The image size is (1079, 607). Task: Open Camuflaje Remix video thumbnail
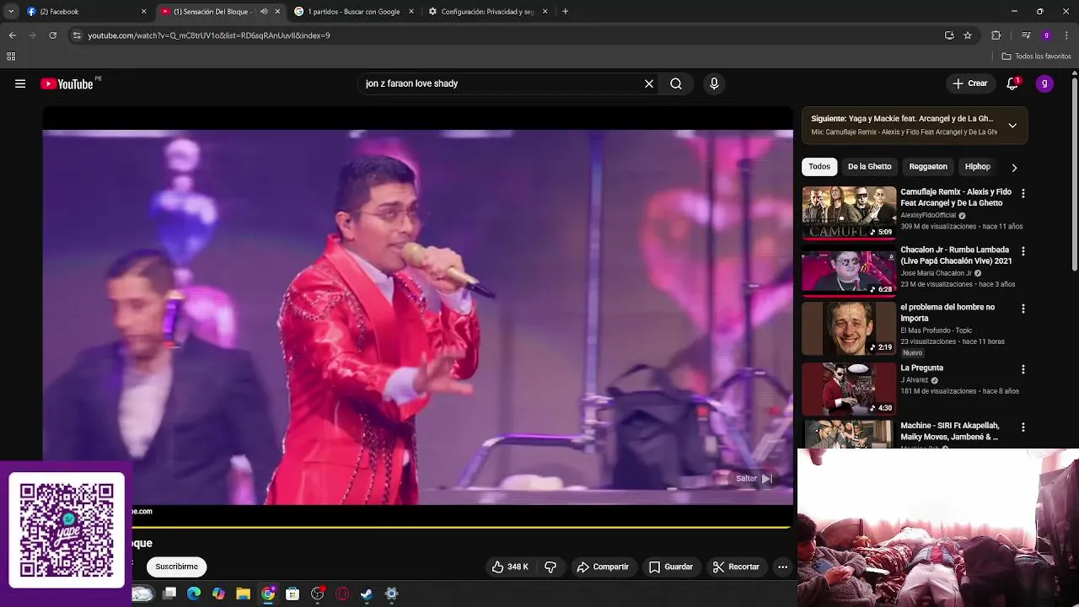849,212
